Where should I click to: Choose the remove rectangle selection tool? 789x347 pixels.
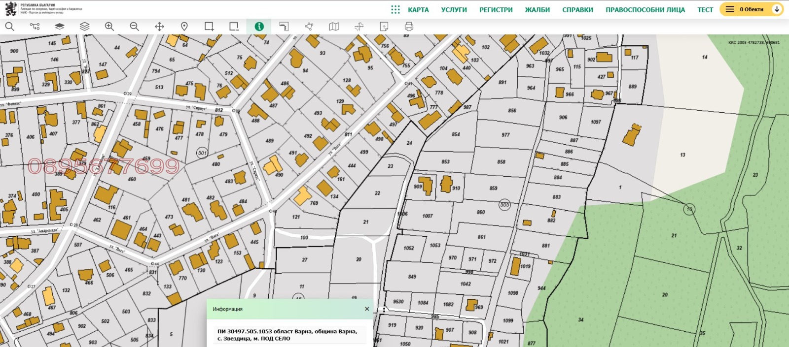point(234,27)
